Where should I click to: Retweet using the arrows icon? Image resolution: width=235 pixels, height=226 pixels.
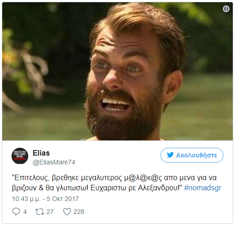[x=40, y=212]
